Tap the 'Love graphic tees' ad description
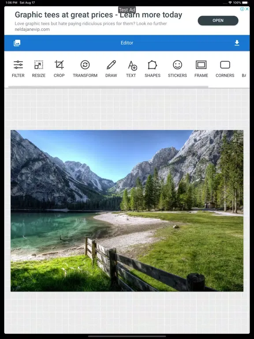Image resolution: width=254 pixels, height=339 pixels. 91,23
